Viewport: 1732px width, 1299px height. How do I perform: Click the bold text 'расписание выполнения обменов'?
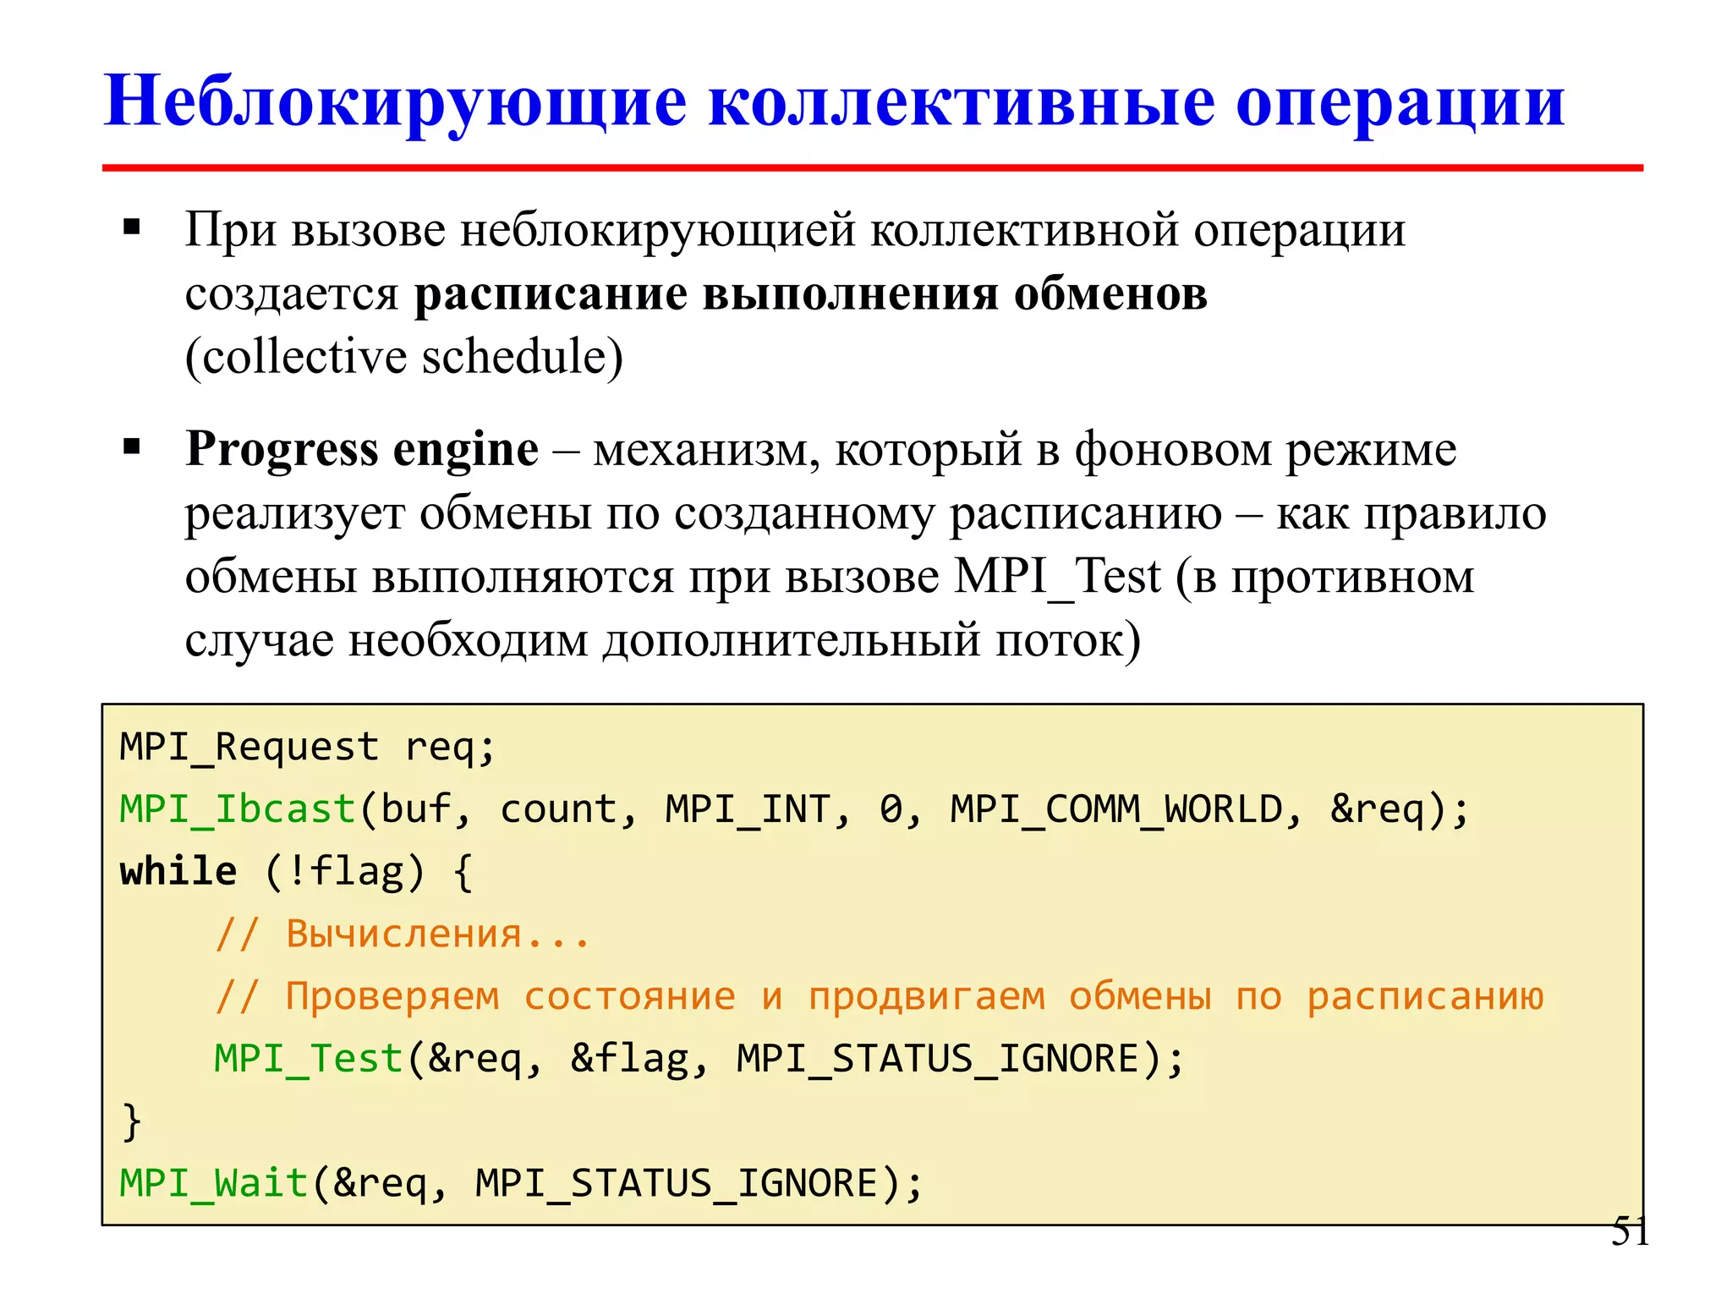coord(810,293)
